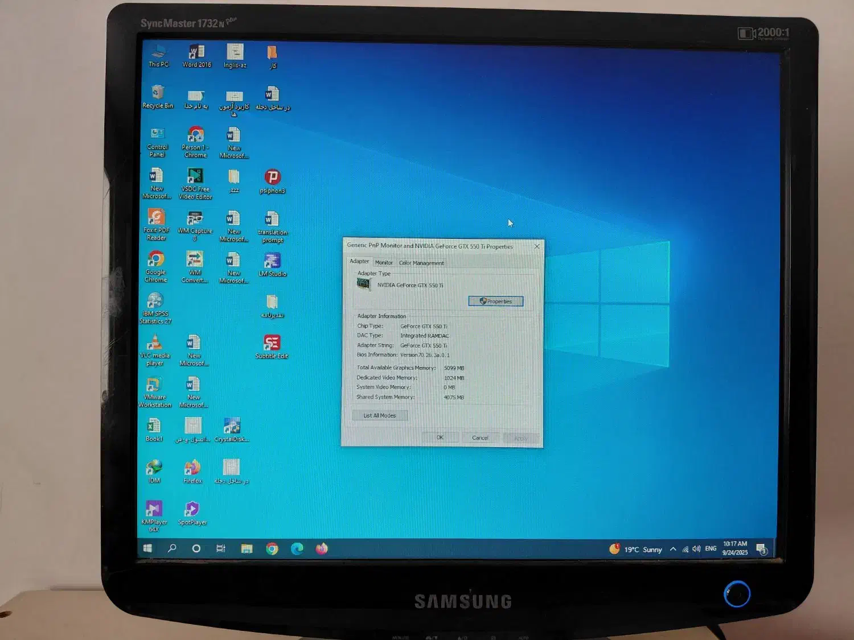This screenshot has width=854, height=640.
Task: Open the Book1 Excel file icon
Action: [x=154, y=430]
